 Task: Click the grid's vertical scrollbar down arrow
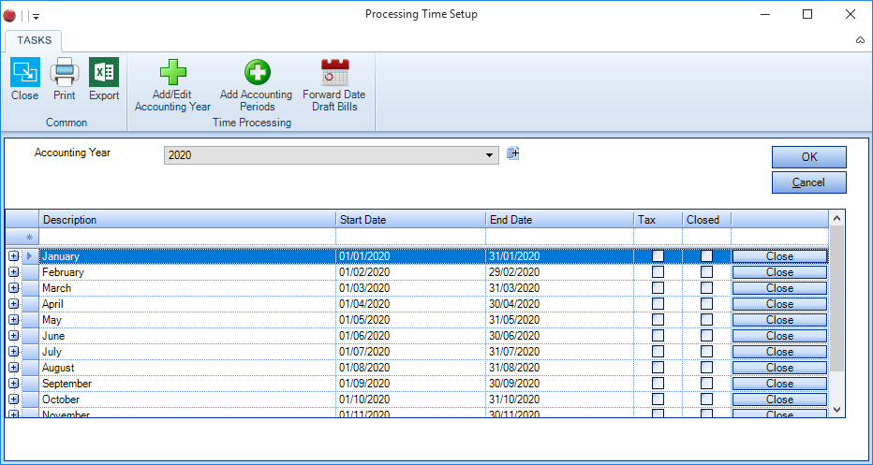[837, 410]
